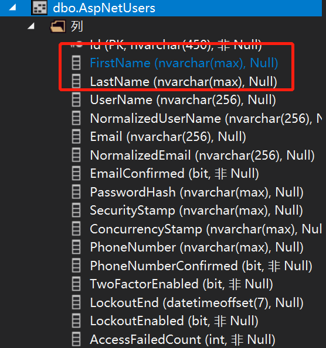Select PhoneNumberConfirmed (bit, 非 Null) column

(x=201, y=266)
